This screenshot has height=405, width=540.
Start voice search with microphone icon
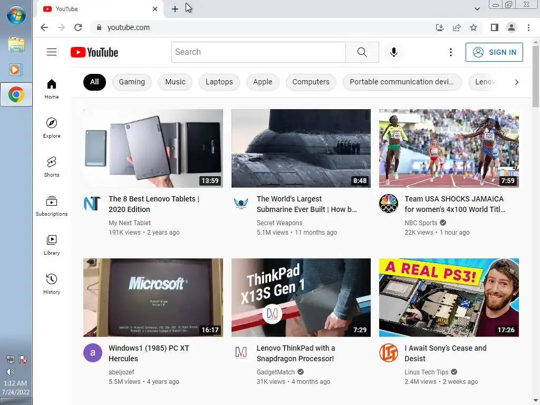(393, 52)
